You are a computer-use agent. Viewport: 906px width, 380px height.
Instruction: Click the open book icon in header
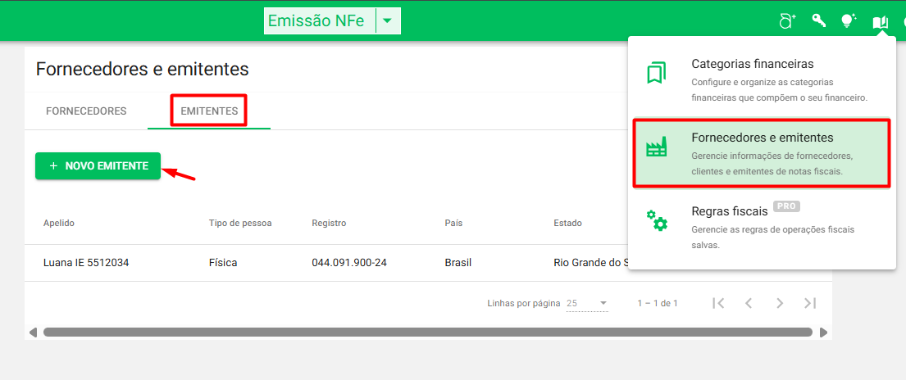pos(880,22)
